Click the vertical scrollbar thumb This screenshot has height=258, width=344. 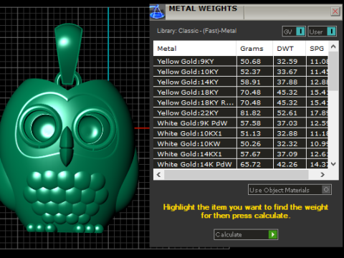pos(333,71)
